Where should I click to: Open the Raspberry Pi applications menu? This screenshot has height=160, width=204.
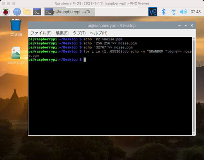(6, 12)
